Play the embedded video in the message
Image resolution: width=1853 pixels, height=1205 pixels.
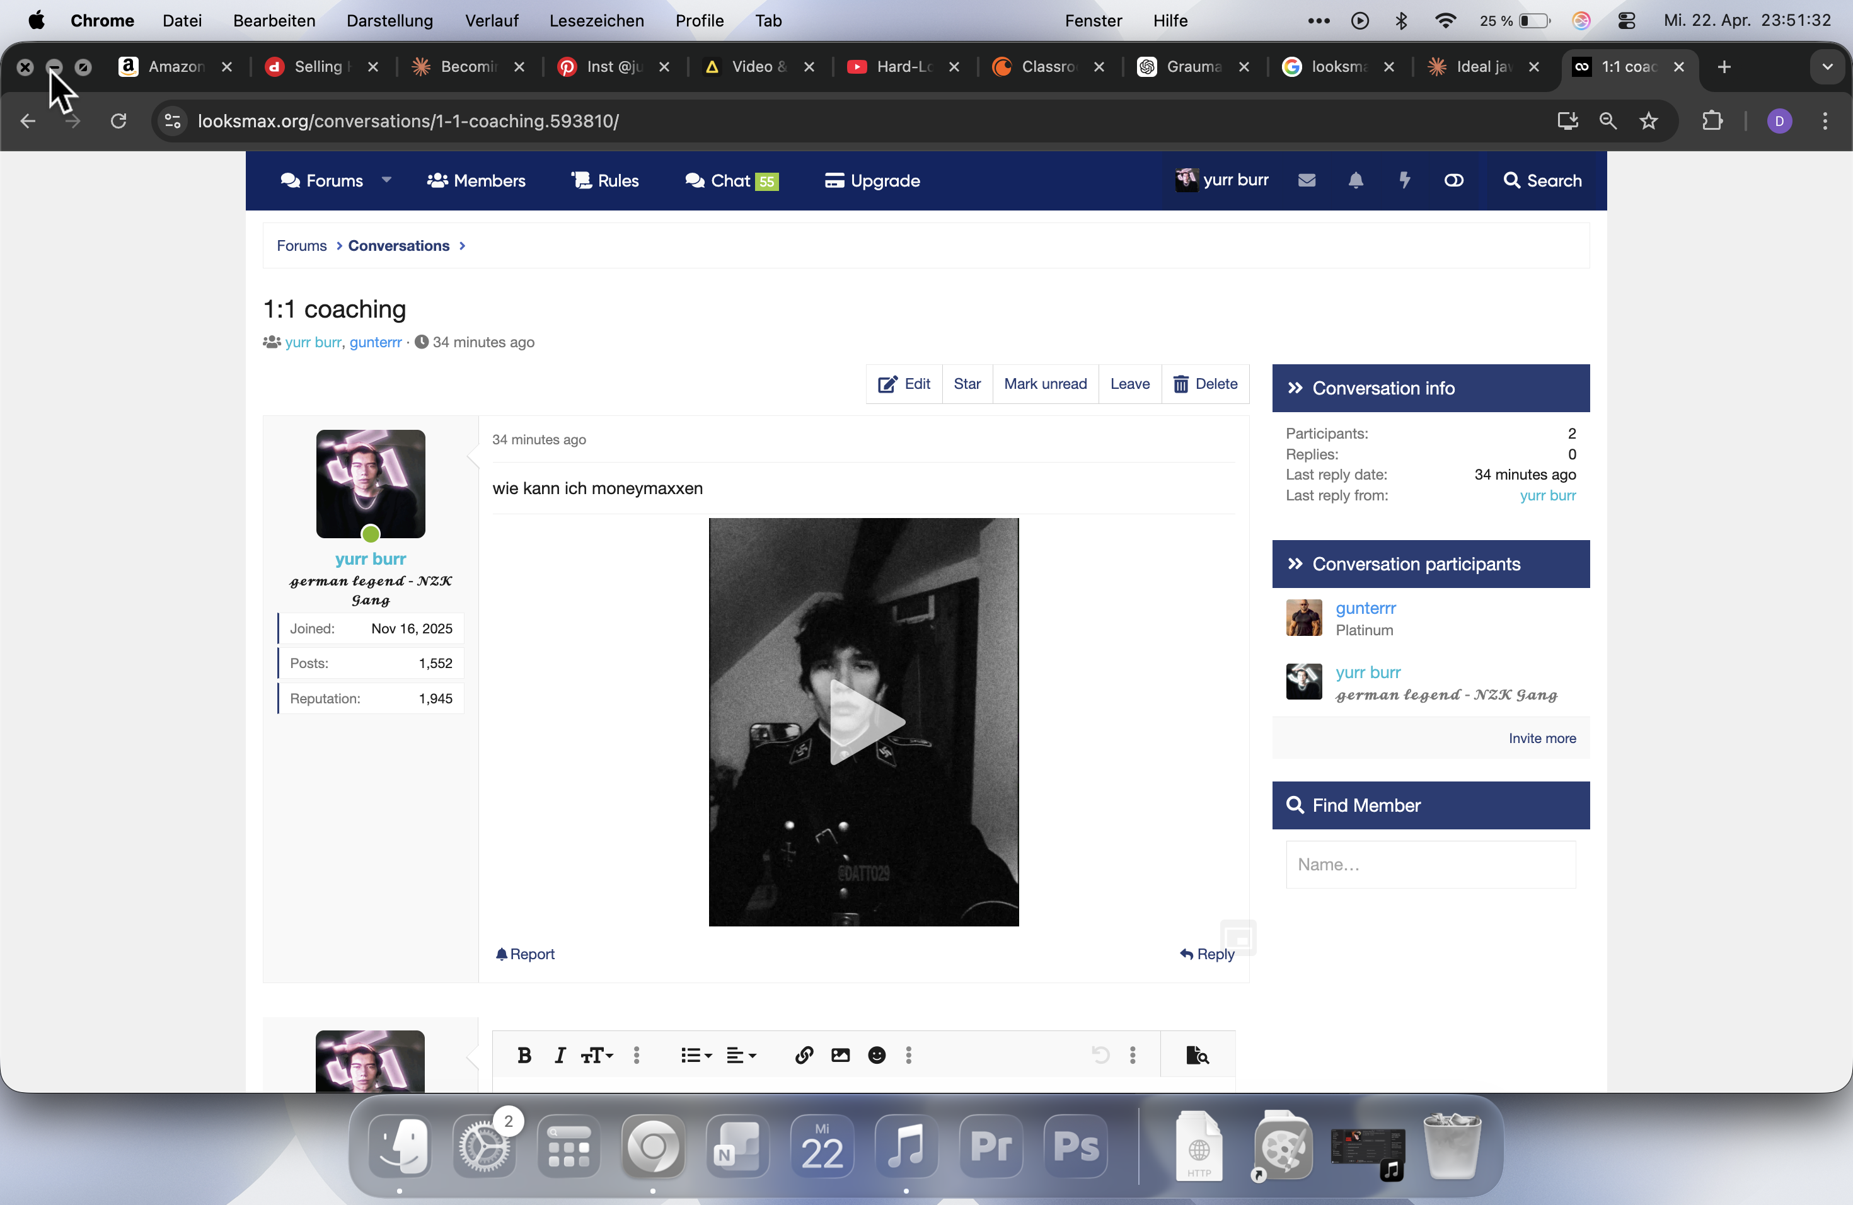[863, 722]
